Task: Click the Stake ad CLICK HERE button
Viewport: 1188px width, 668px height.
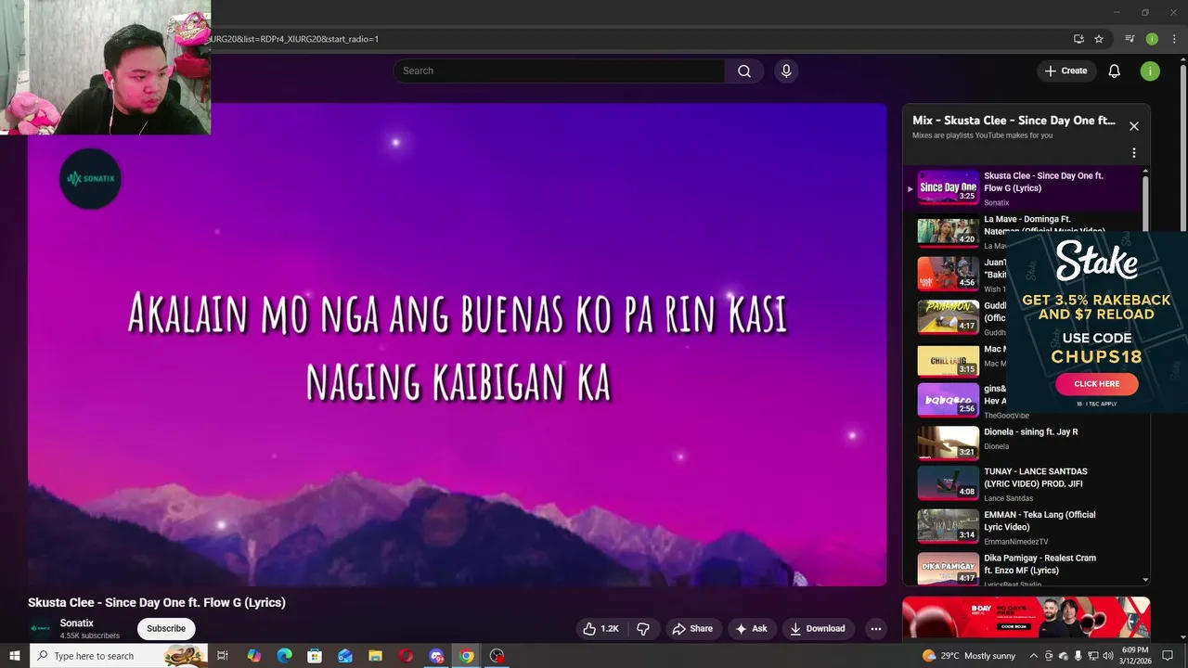Action: (1097, 384)
